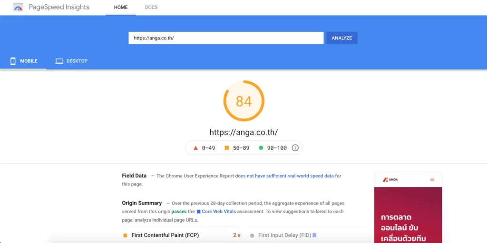Click the Origin Summary label
Image resolution: width=487 pixels, height=243 pixels.
[142, 203]
